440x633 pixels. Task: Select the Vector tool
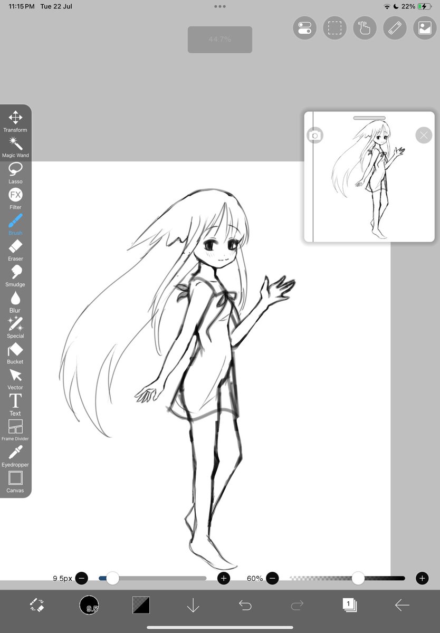click(15, 379)
